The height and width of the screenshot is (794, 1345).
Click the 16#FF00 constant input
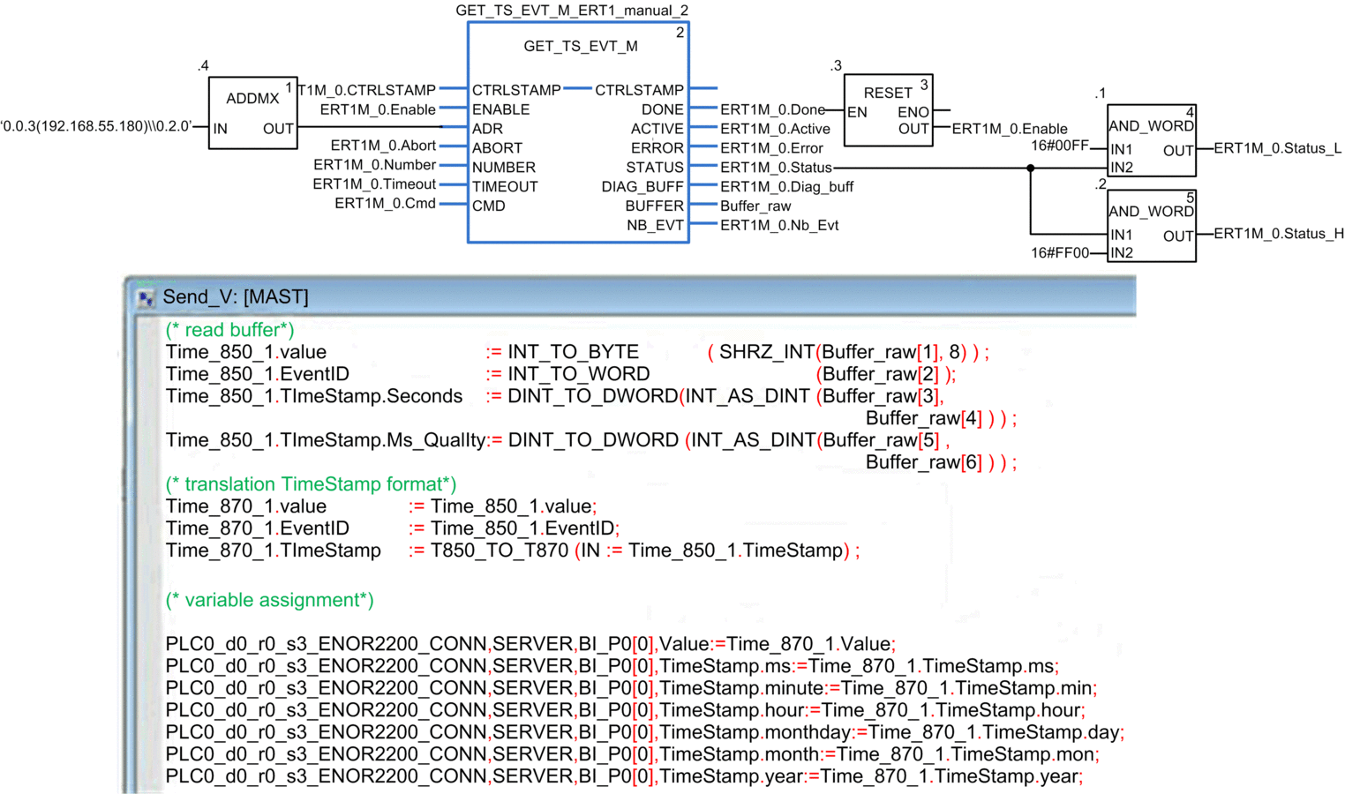[x=1060, y=253]
